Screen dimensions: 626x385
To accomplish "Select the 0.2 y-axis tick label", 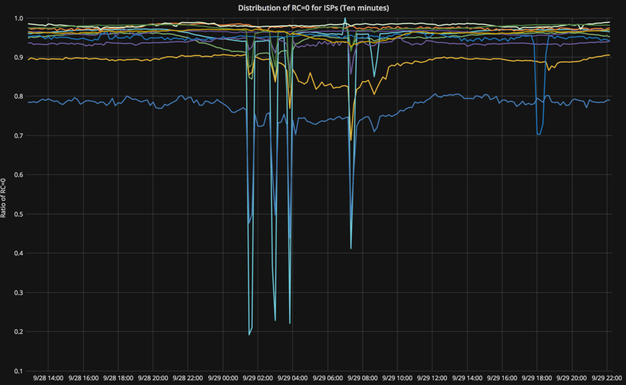I will (x=18, y=332).
